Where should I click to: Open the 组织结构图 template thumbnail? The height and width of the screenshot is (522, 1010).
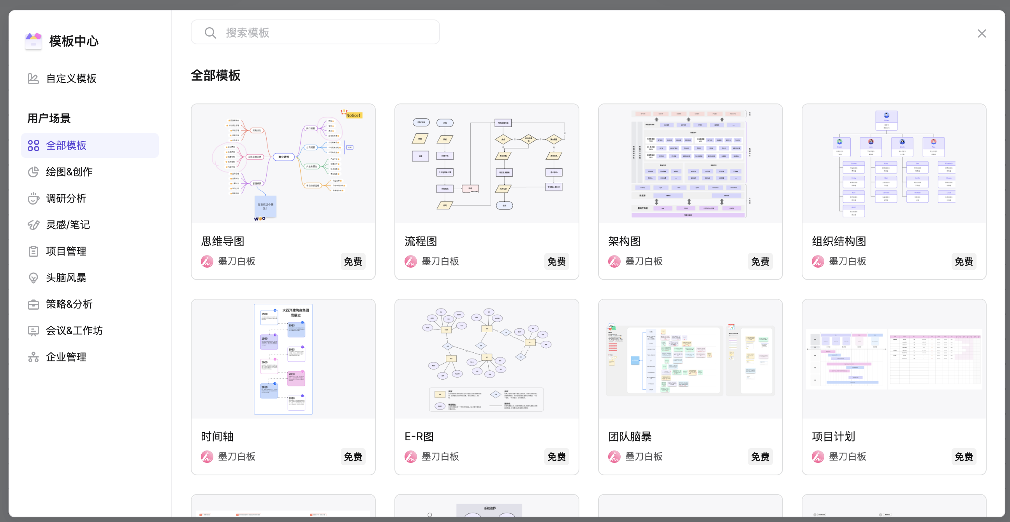pos(894,164)
